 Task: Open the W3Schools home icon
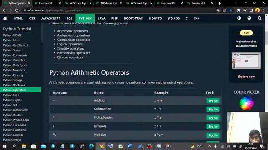tap(5, 18)
